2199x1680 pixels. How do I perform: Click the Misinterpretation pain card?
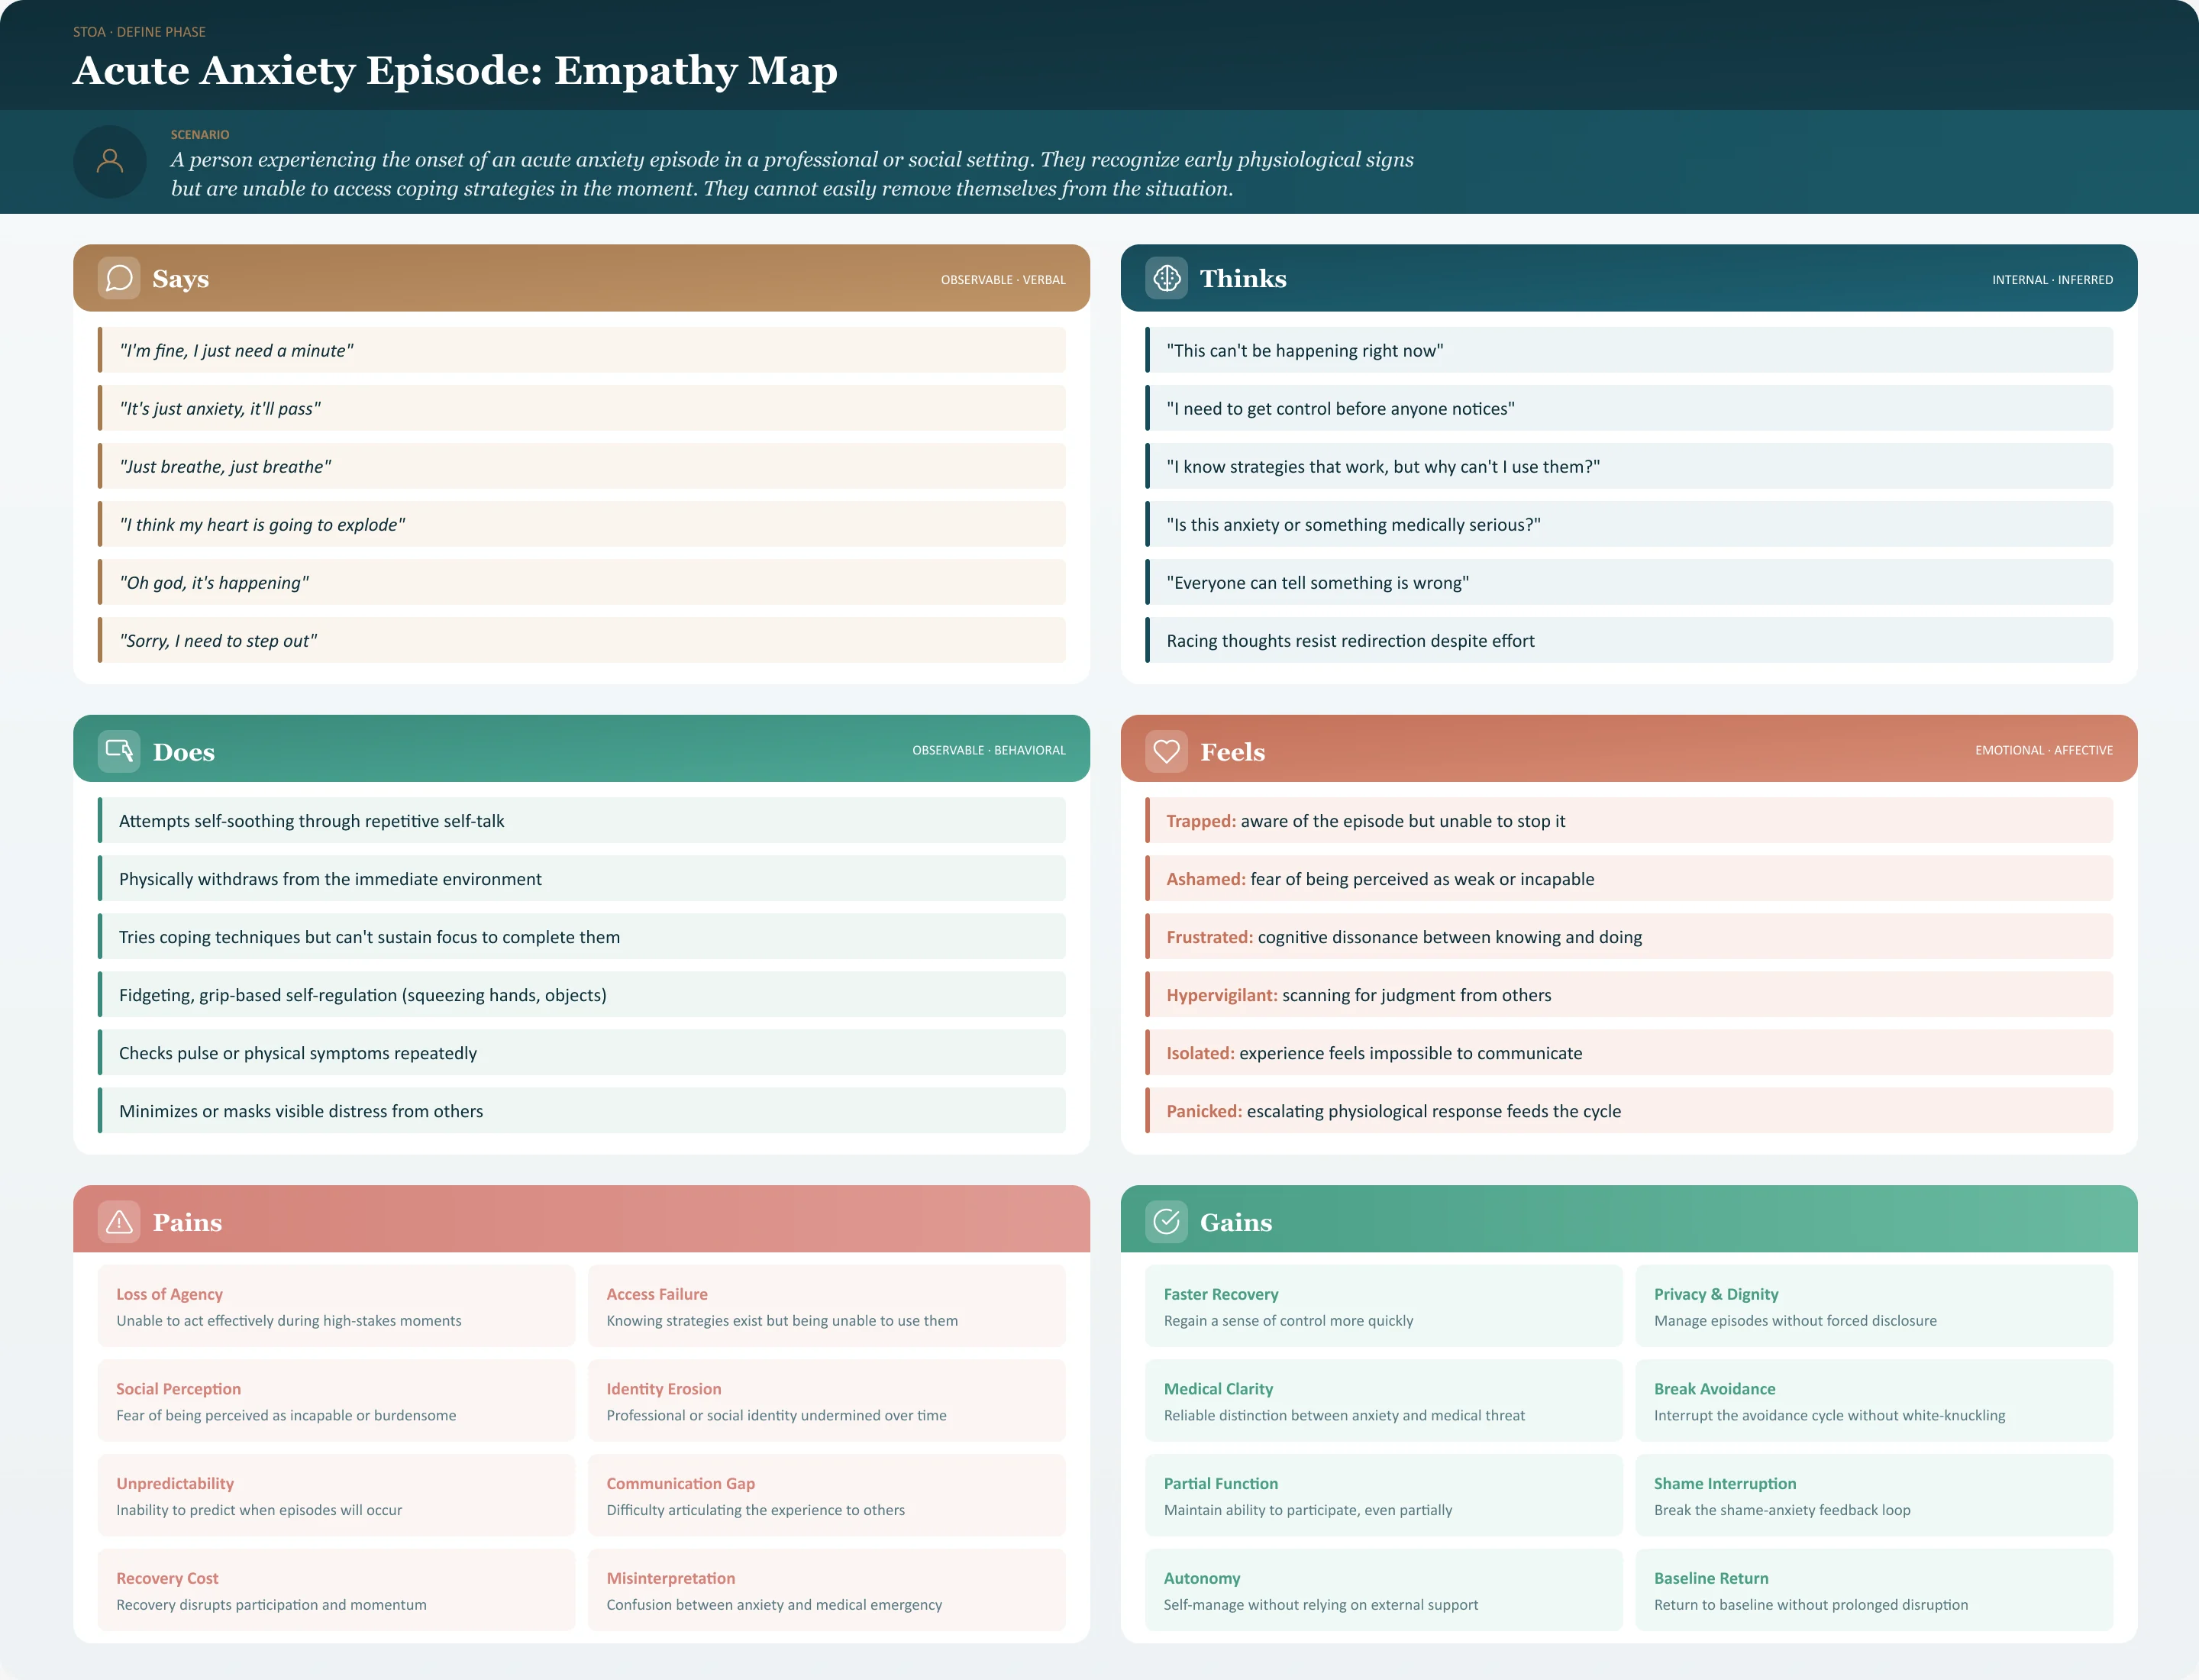(827, 1590)
